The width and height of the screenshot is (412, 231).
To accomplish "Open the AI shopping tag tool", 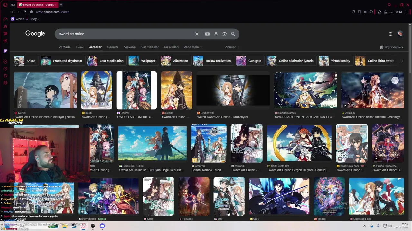I will [x=399, y=12].
